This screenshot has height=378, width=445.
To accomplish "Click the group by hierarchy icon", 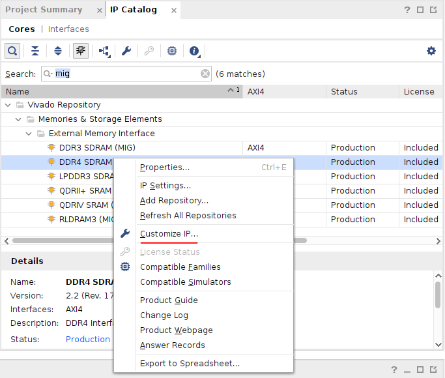I will (x=104, y=51).
